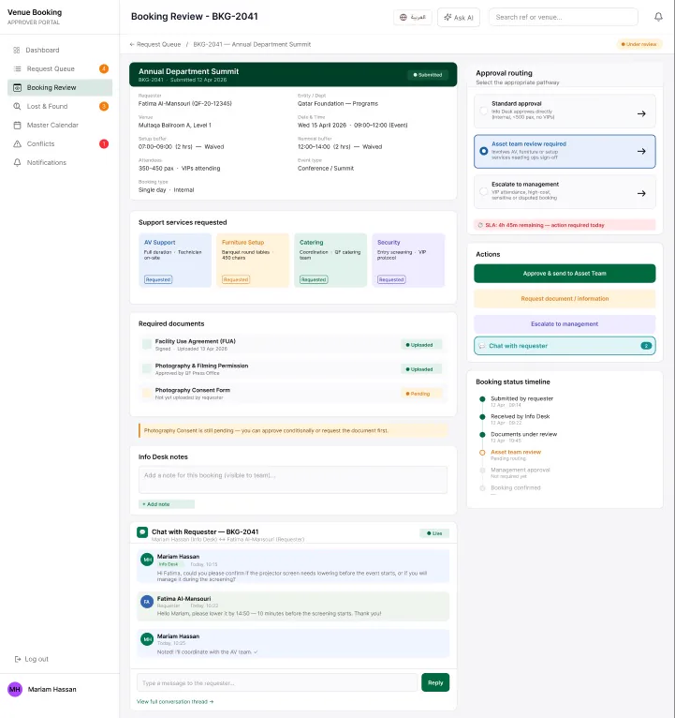Click the Catering service card
This screenshot has width=675, height=718.
coord(330,261)
